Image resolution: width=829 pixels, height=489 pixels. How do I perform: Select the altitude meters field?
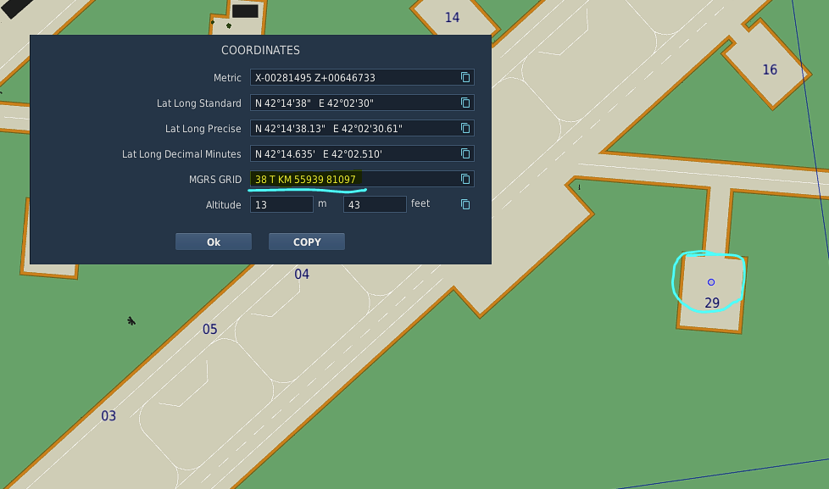[x=281, y=204]
